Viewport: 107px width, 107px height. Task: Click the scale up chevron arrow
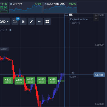(96, 19)
